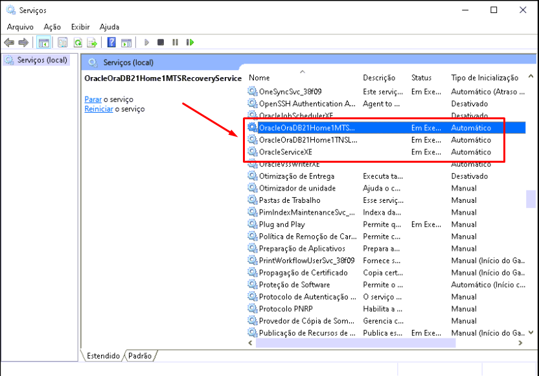Click the Restart Service icon
This screenshot has height=376, width=539.
[x=190, y=42]
